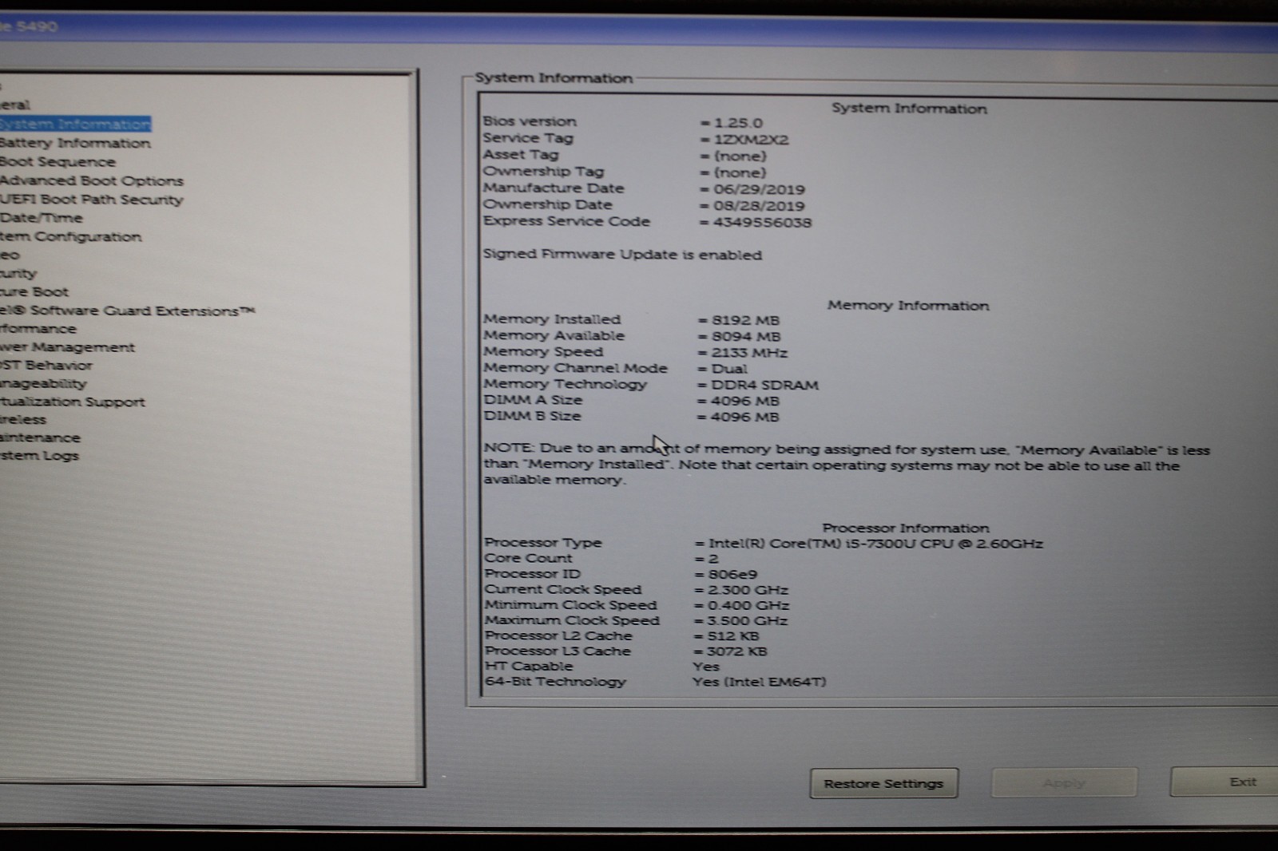Expand the System Configuration category
1278x851 pixels.
pos(70,236)
